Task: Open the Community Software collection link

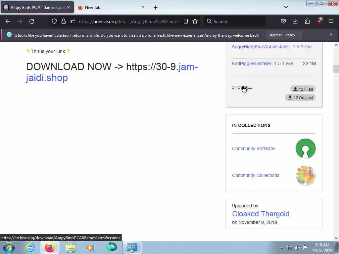Action: 253,148
